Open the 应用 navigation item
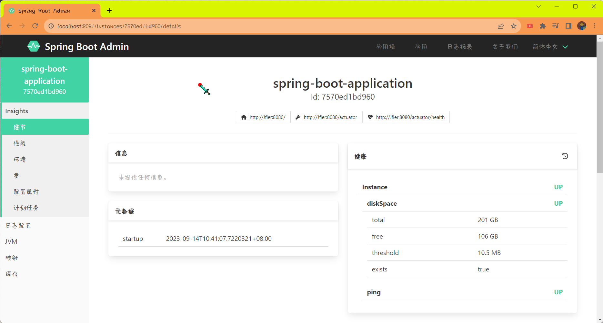 point(421,47)
